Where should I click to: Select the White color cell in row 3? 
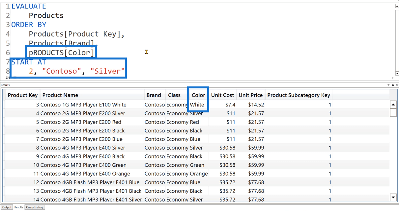(x=198, y=105)
